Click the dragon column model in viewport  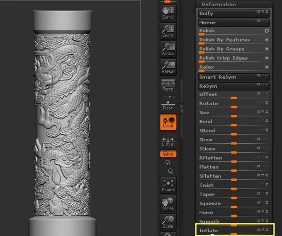[x=62, y=124]
